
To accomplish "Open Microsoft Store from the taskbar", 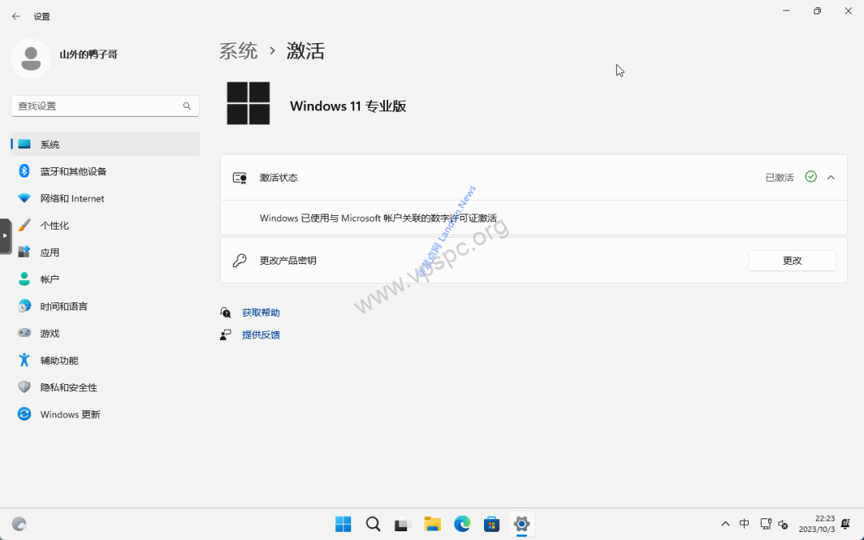I will click(491, 524).
